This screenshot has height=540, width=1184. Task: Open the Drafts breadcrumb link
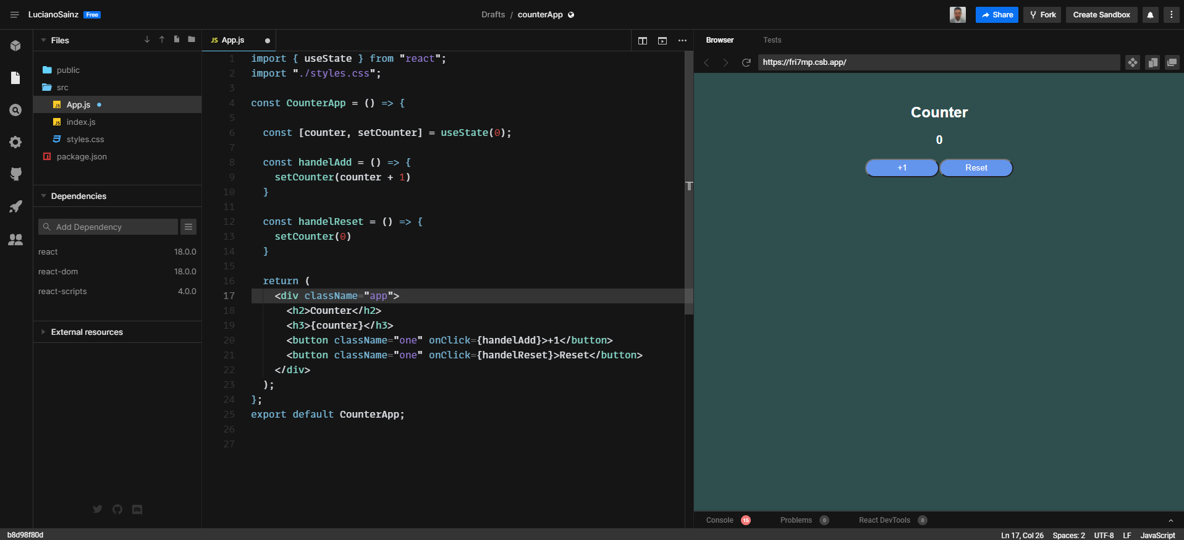pos(493,15)
